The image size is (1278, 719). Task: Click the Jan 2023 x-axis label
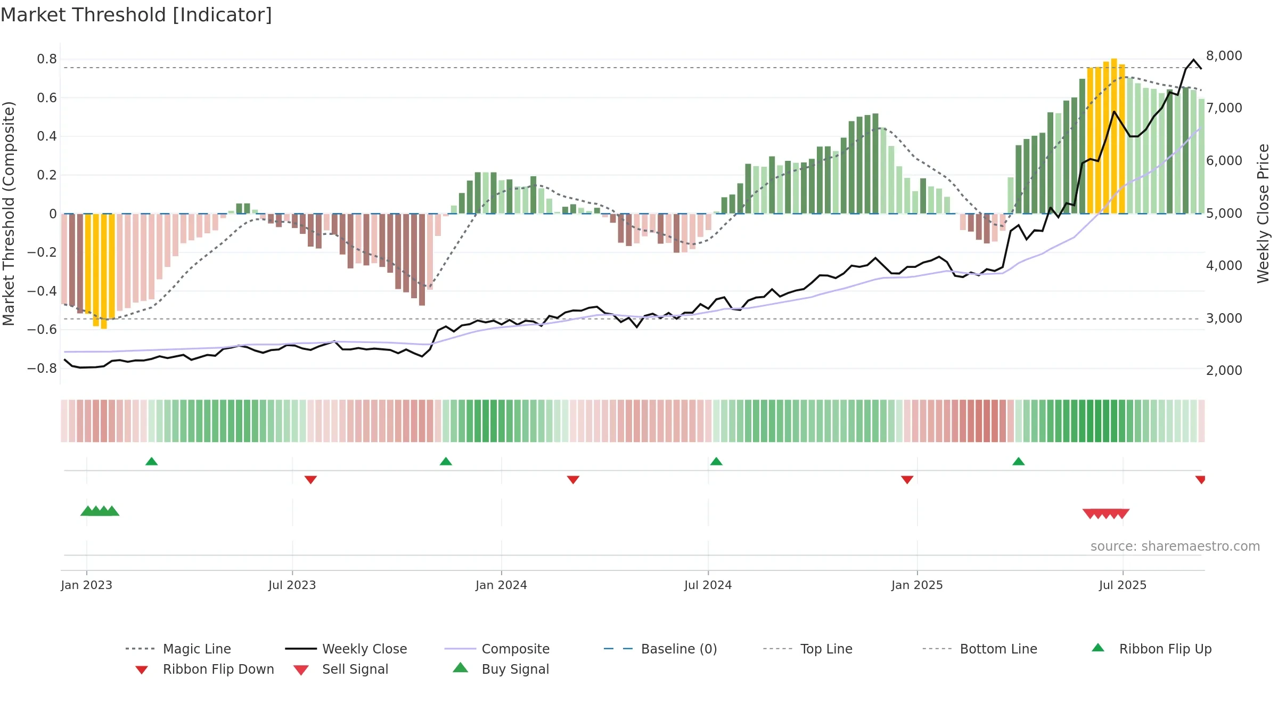(86, 585)
